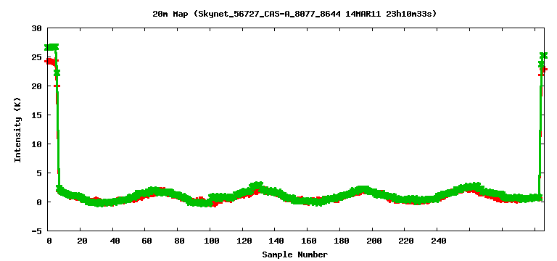Select the y-axis tick label 10

tap(36, 144)
